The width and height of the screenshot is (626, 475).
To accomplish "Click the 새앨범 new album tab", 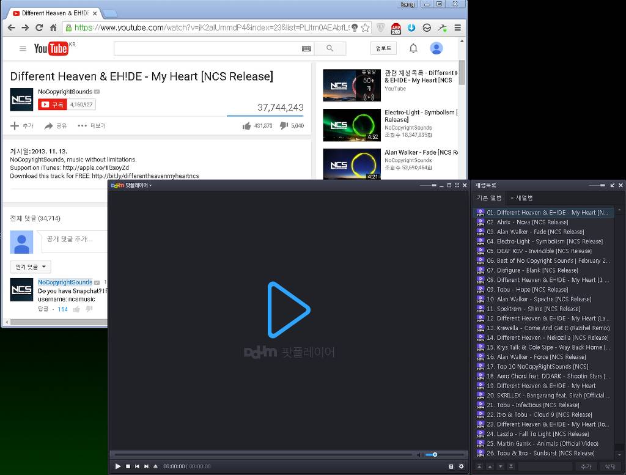I will [521, 198].
